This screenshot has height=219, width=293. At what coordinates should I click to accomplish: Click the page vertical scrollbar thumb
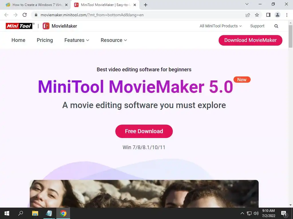point(290,36)
